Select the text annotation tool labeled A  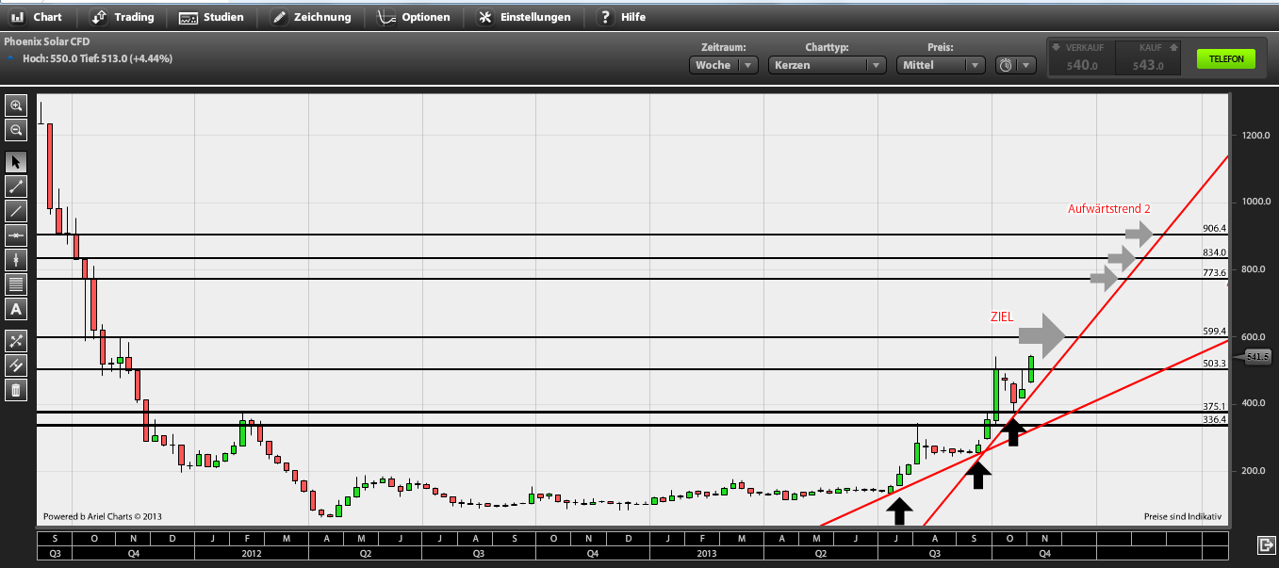(x=16, y=309)
